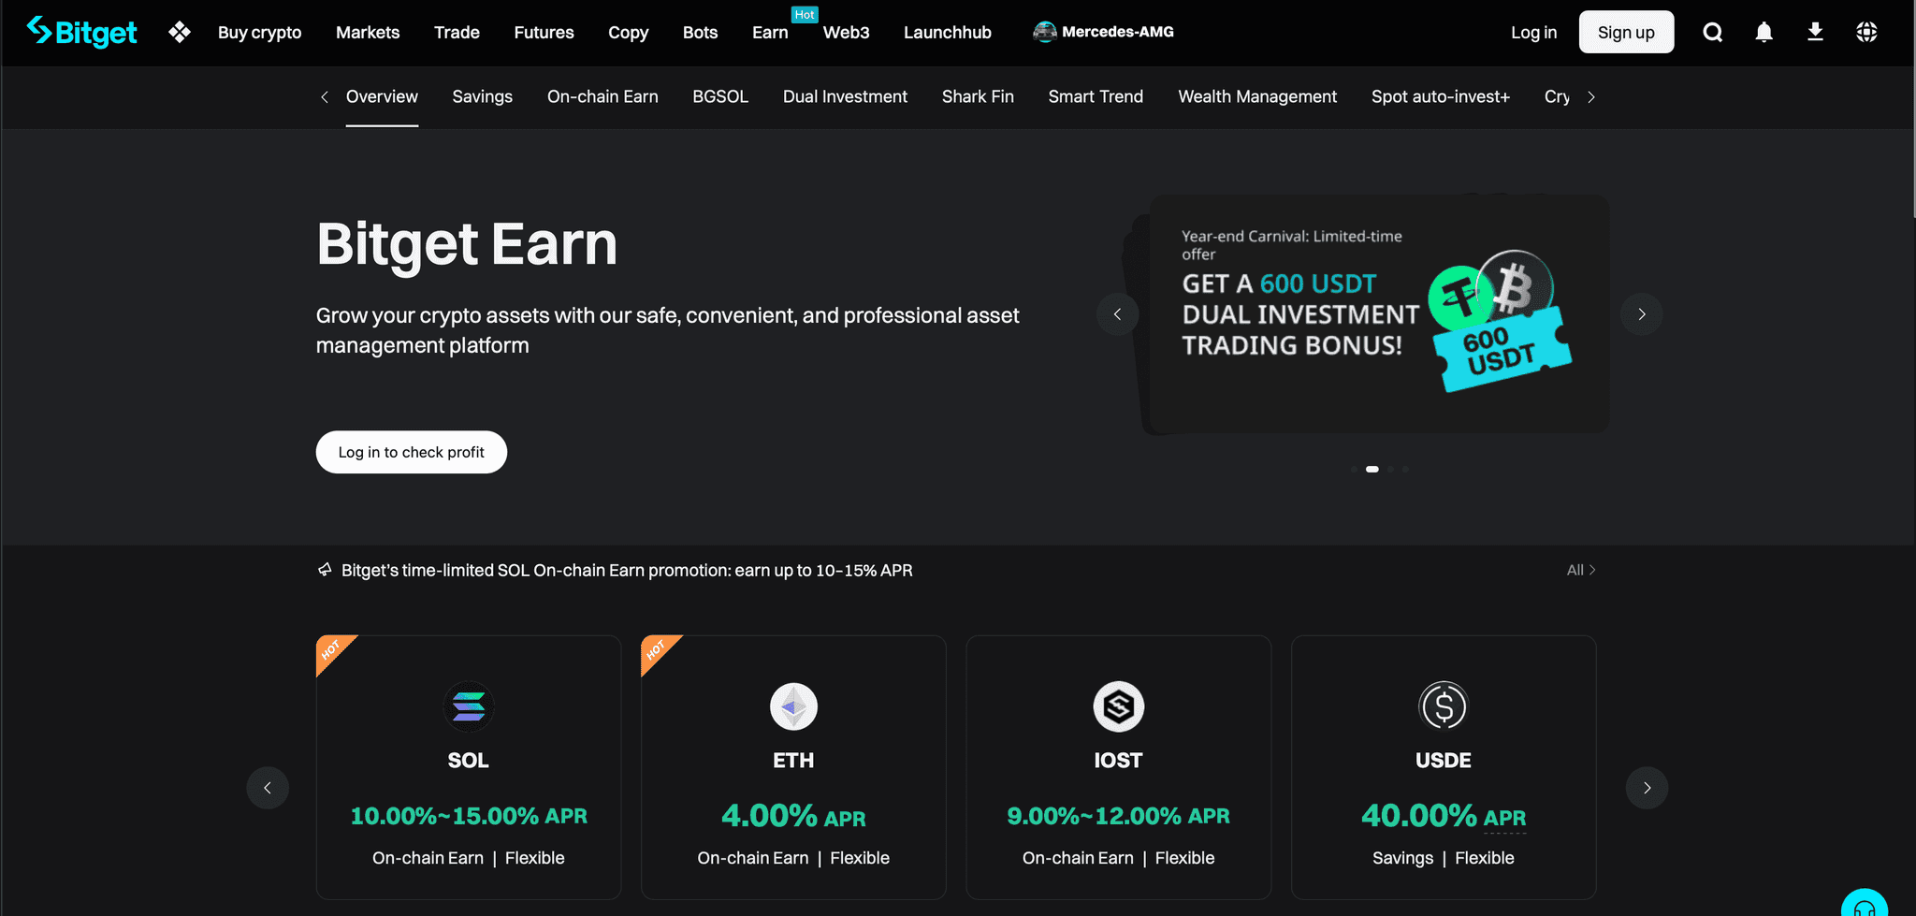Click the download app icon

coord(1815,33)
